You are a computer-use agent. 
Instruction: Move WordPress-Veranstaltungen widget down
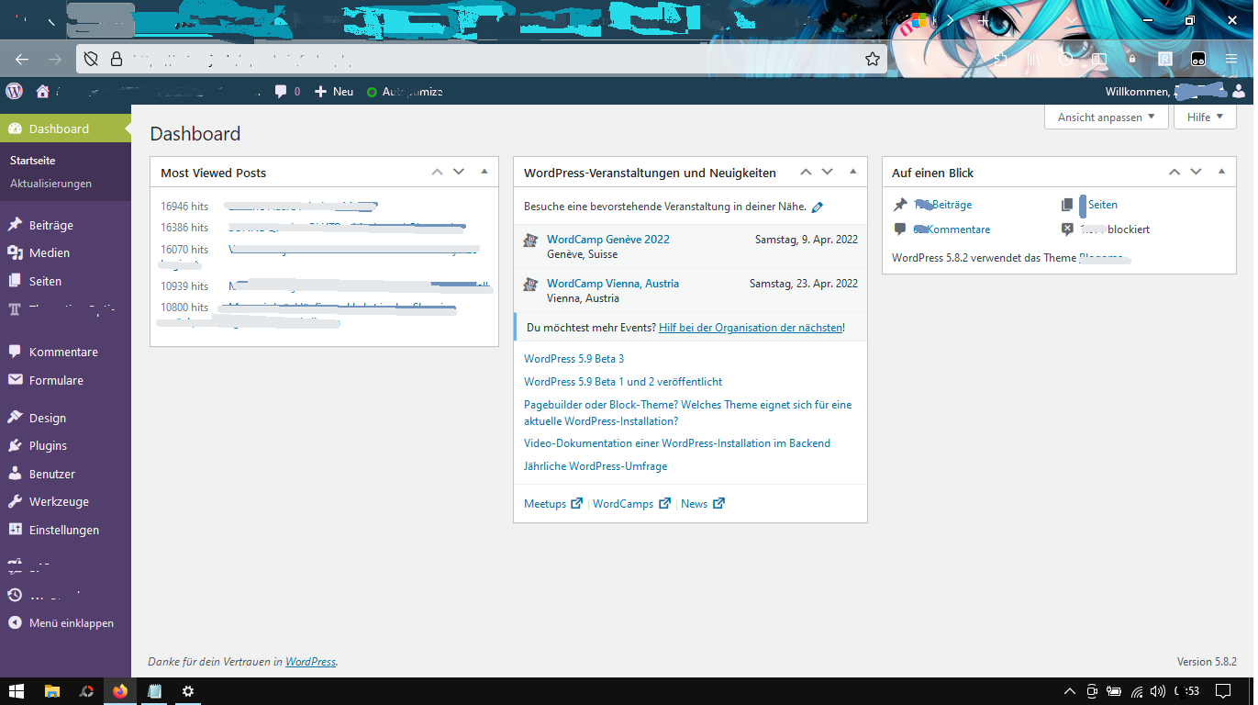828,172
